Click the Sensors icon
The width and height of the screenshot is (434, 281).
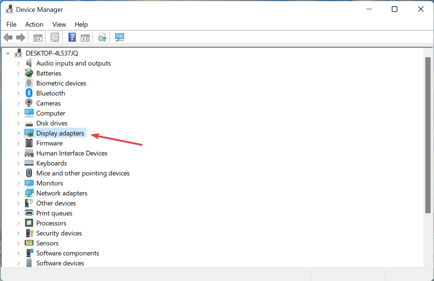29,243
